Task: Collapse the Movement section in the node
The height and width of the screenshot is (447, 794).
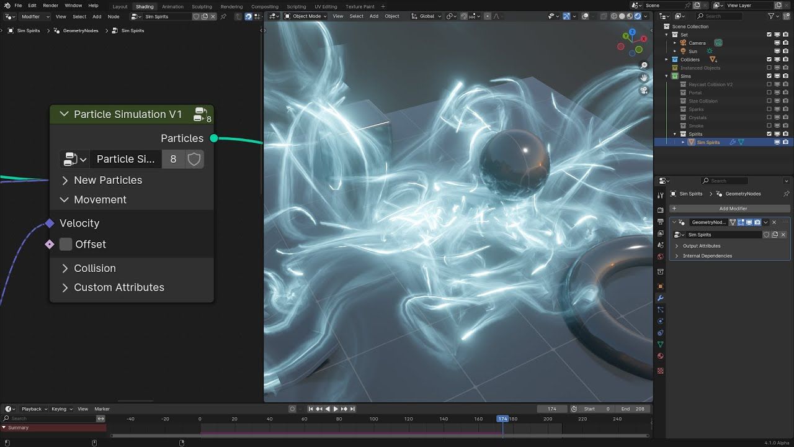Action: coord(64,199)
